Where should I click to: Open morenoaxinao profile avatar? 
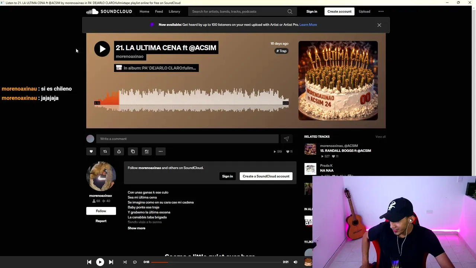pyautogui.click(x=101, y=176)
